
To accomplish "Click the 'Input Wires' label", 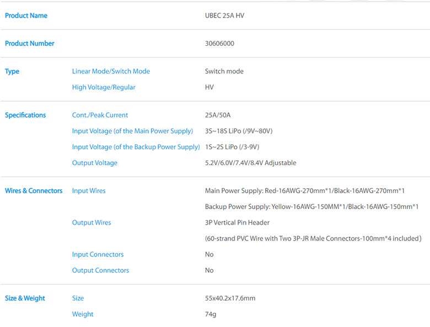I will coord(89,191).
